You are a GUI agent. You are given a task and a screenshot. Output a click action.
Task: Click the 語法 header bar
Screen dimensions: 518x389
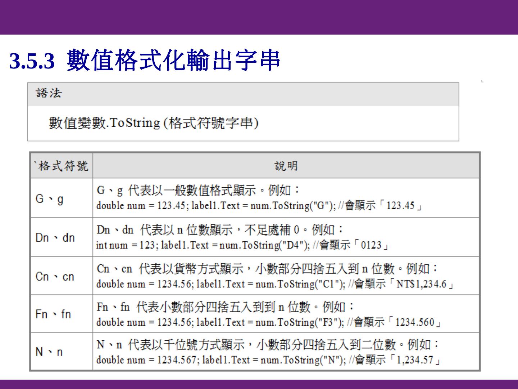click(243, 94)
